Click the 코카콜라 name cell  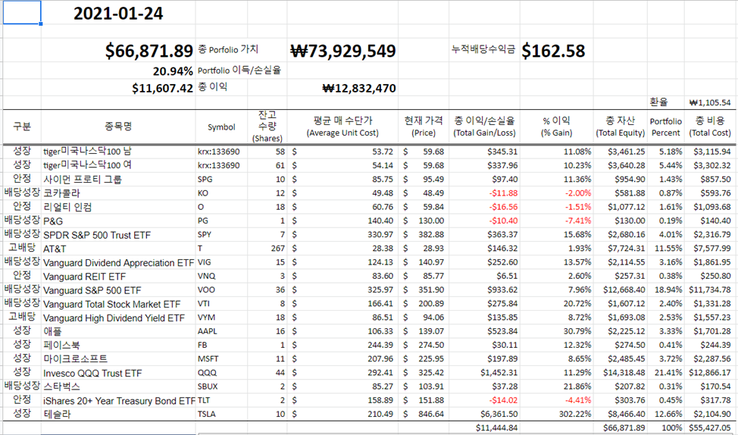point(118,193)
